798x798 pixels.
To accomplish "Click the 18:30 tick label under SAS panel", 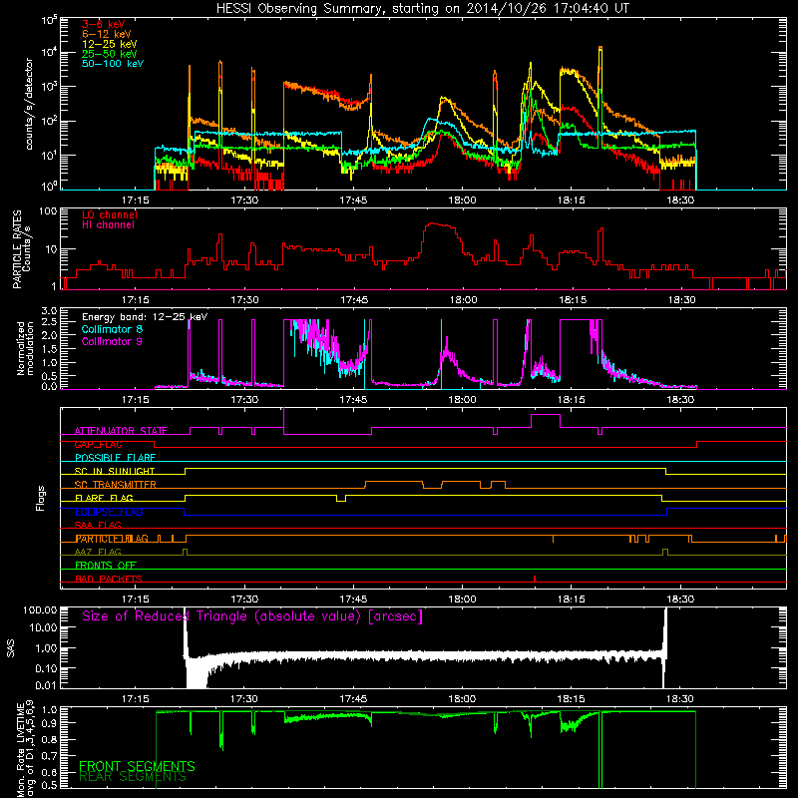I will tap(680, 699).
